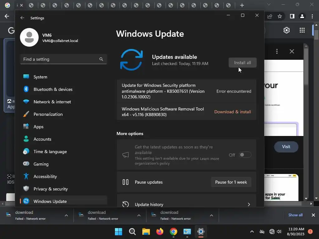Open Chrome three-dot menu
The width and height of the screenshot is (319, 239).
click(312, 16)
